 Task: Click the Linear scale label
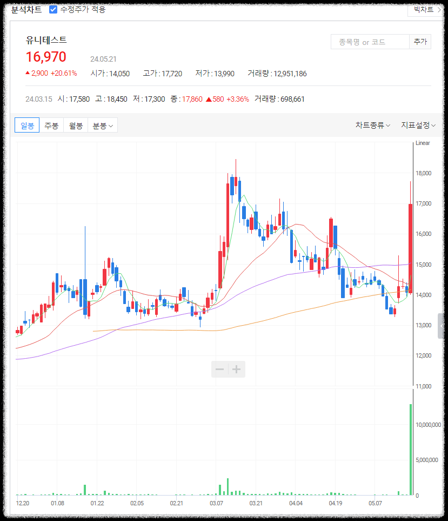(x=423, y=143)
